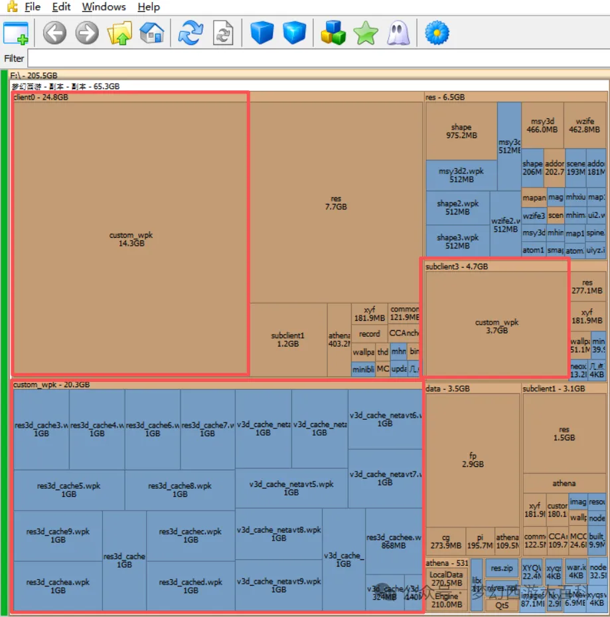Return to the home view via house icon
610x617 pixels.
[x=152, y=33]
